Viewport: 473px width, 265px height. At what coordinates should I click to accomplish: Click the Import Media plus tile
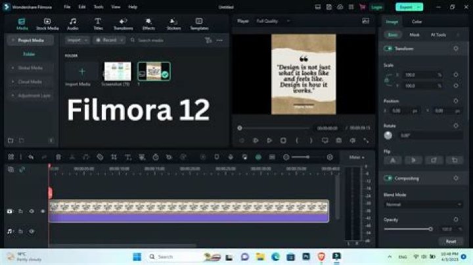tap(81, 71)
